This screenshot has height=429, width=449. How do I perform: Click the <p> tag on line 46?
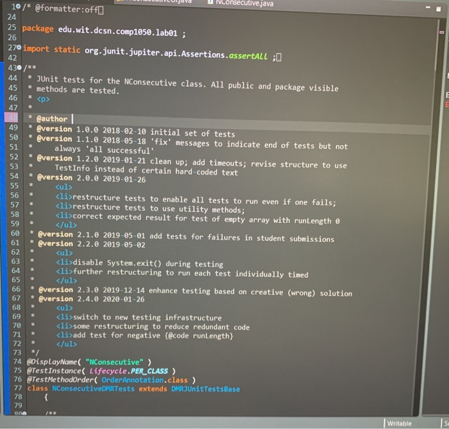point(43,99)
